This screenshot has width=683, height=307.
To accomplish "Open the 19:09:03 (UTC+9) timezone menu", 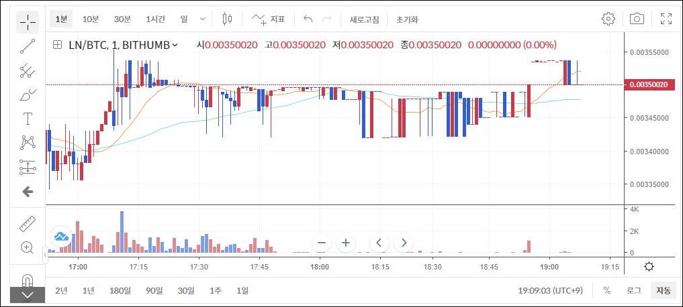I will (550, 290).
